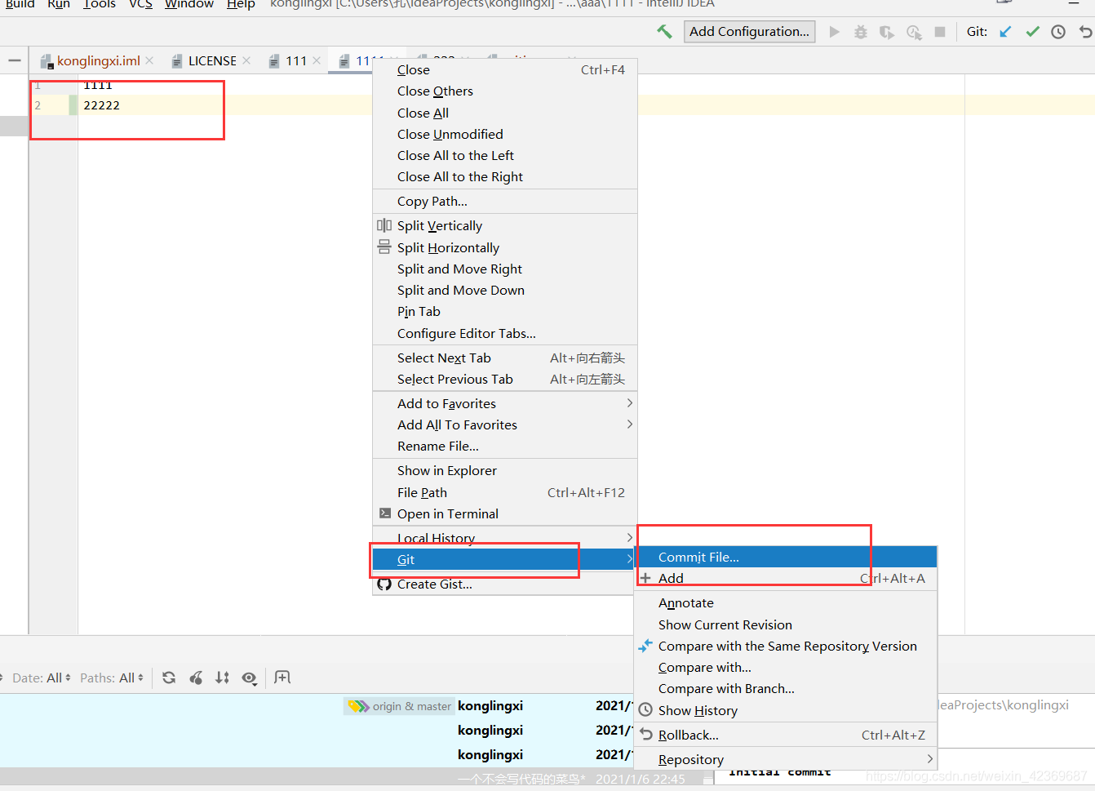Open Add Configuration dropdown button
The image size is (1095, 791).
[x=749, y=32]
